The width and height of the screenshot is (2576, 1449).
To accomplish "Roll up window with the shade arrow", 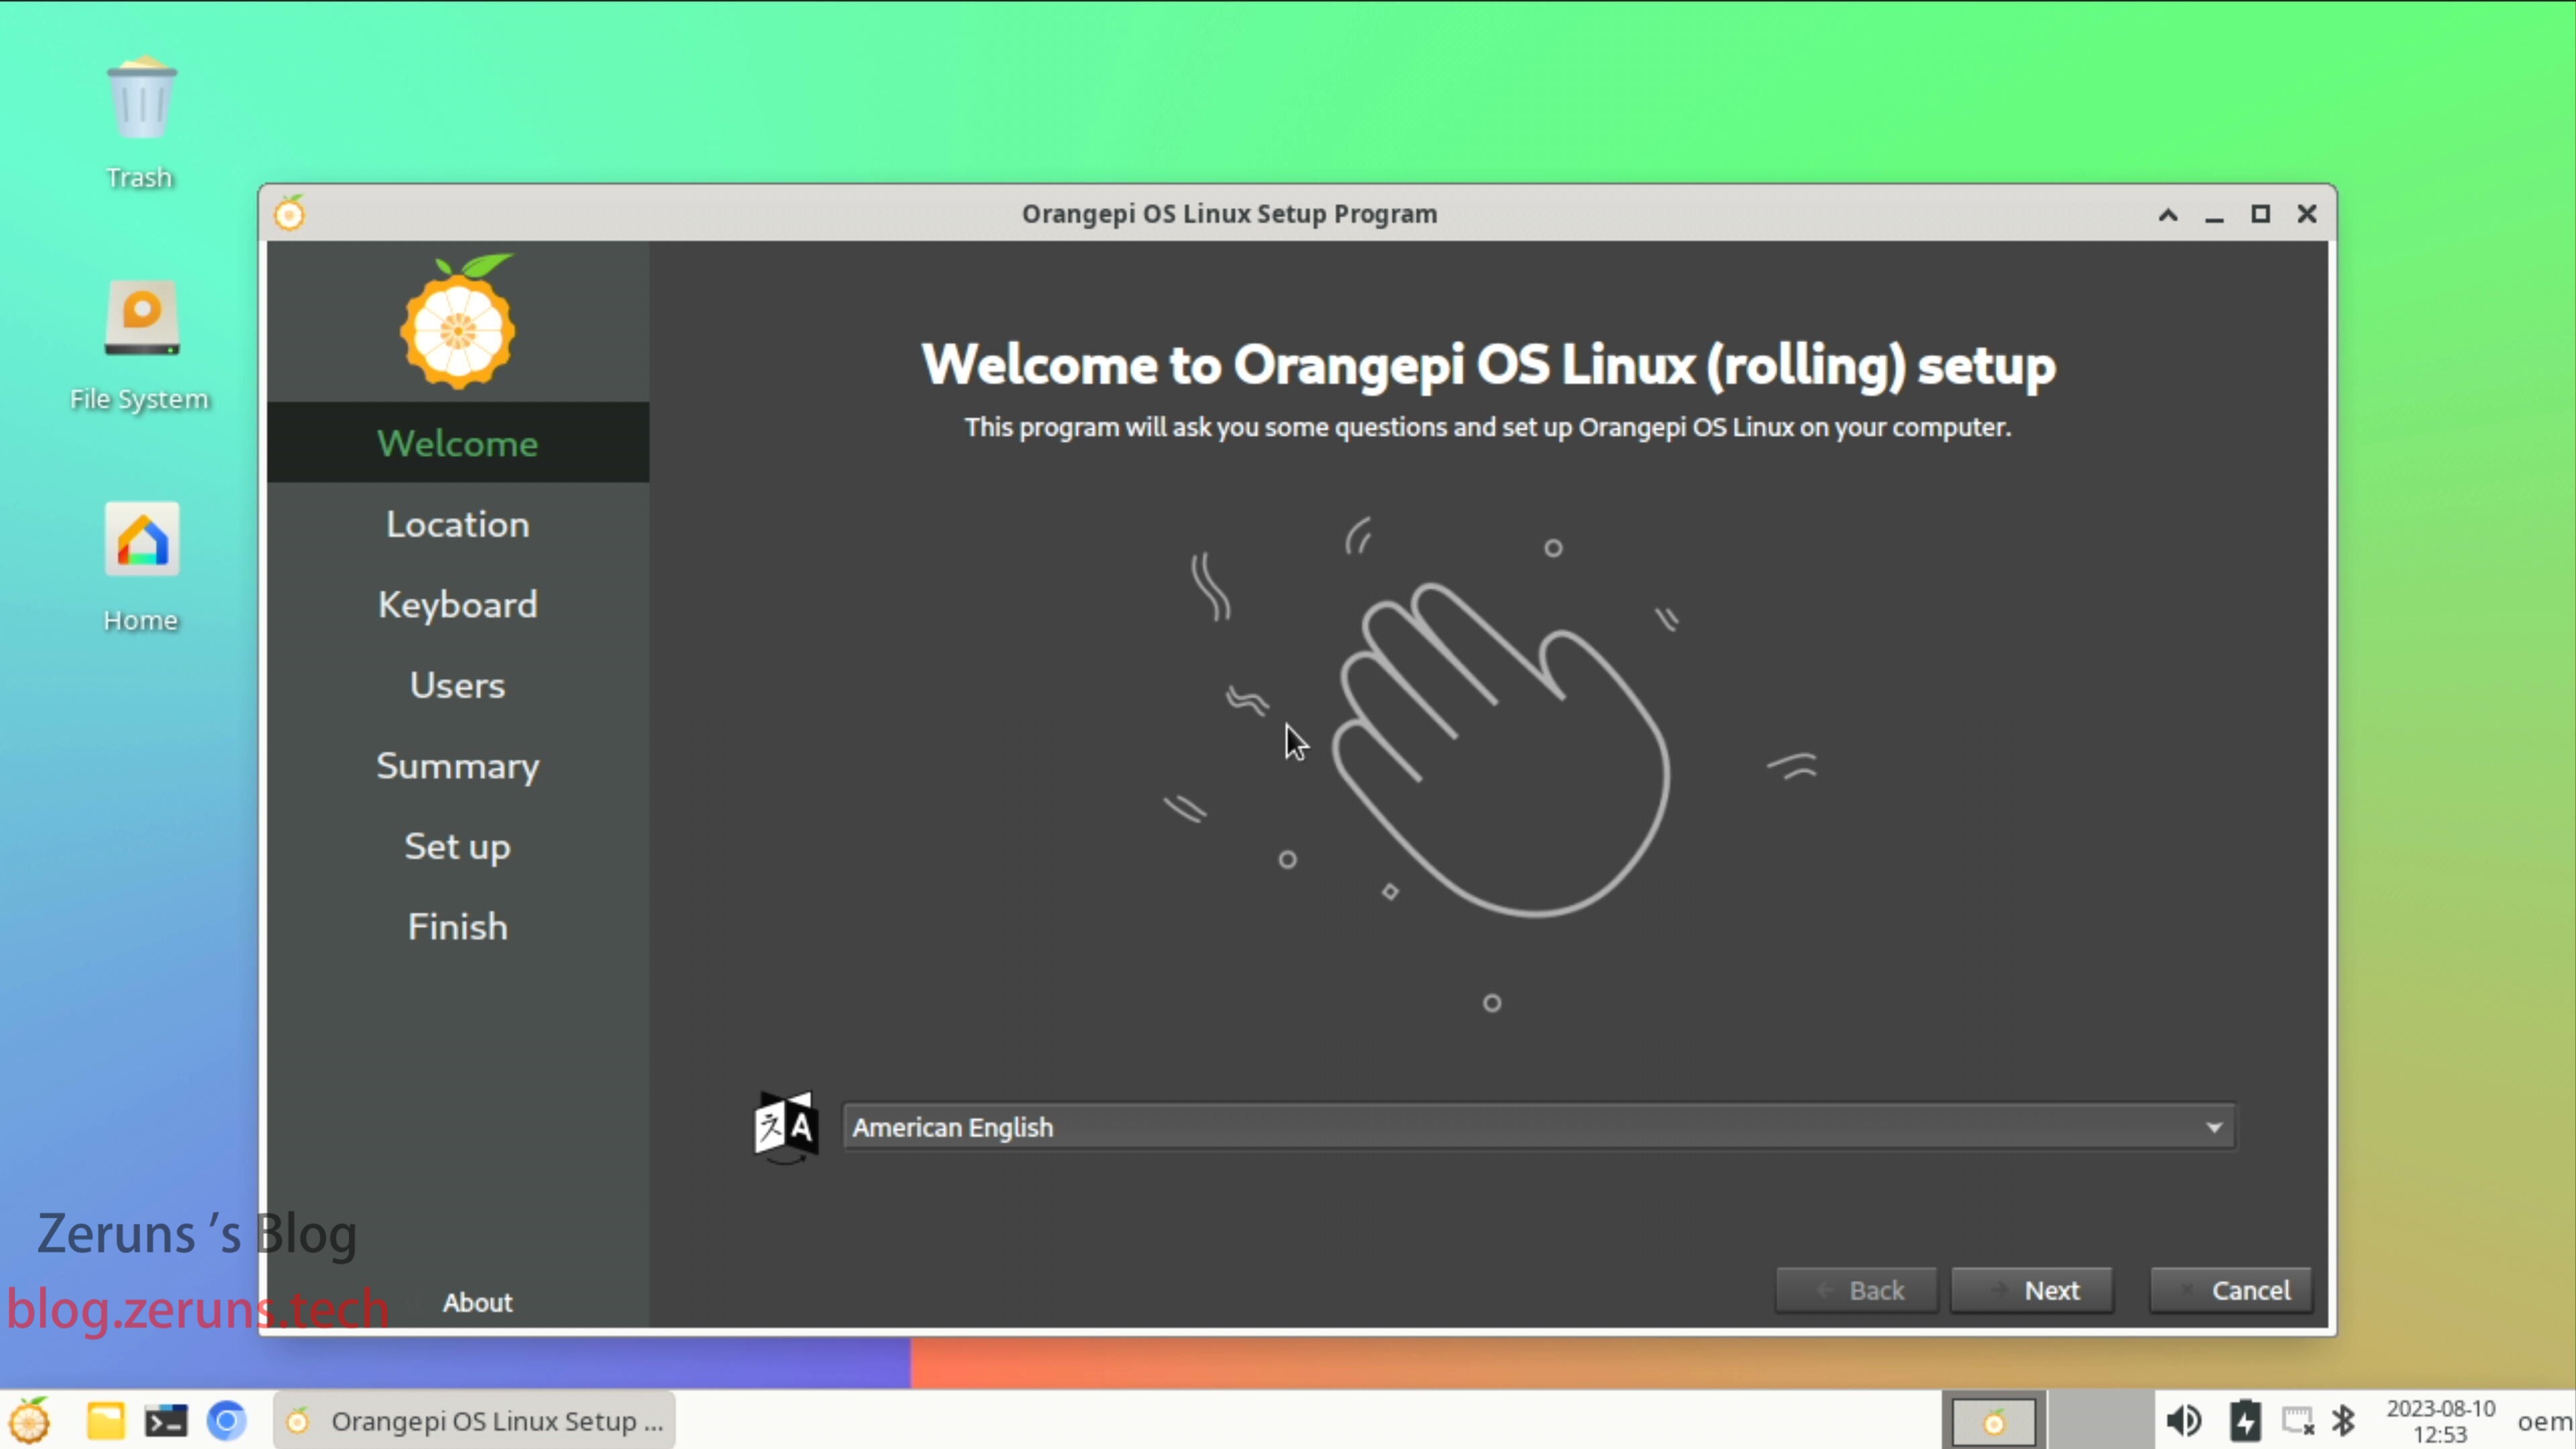I will click(2168, 214).
